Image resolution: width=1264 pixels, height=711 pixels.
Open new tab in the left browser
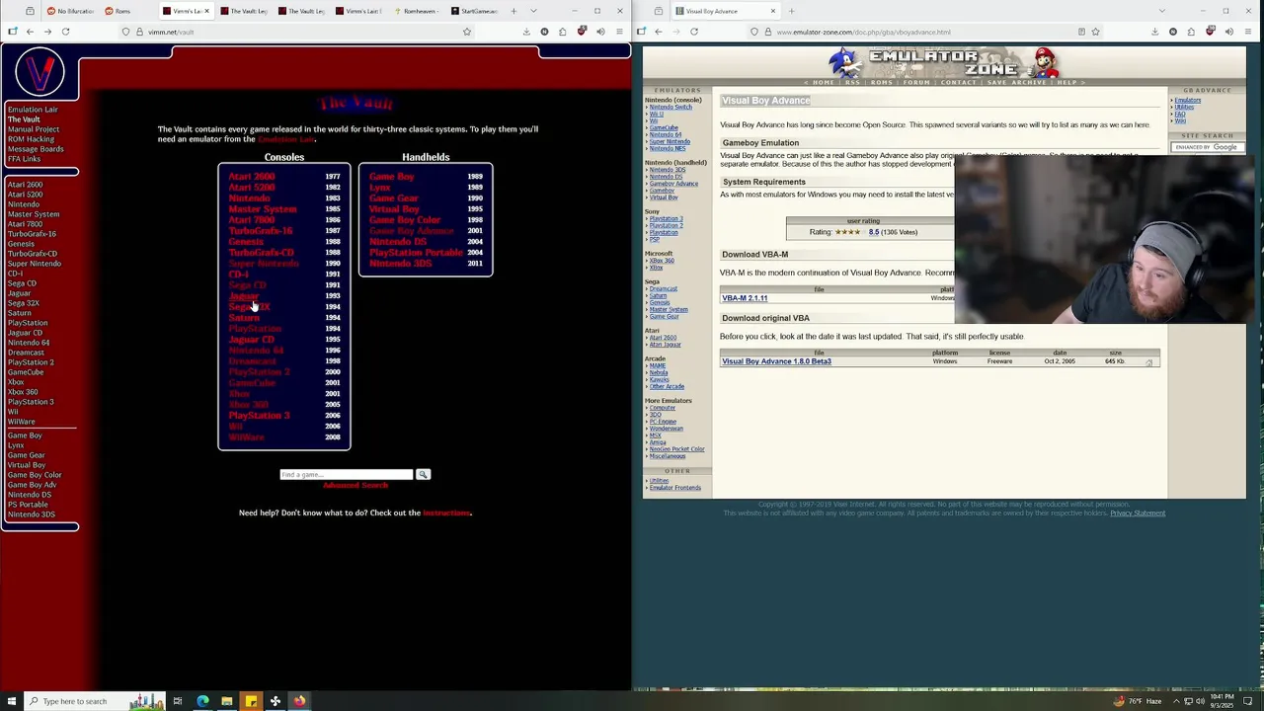click(x=513, y=11)
